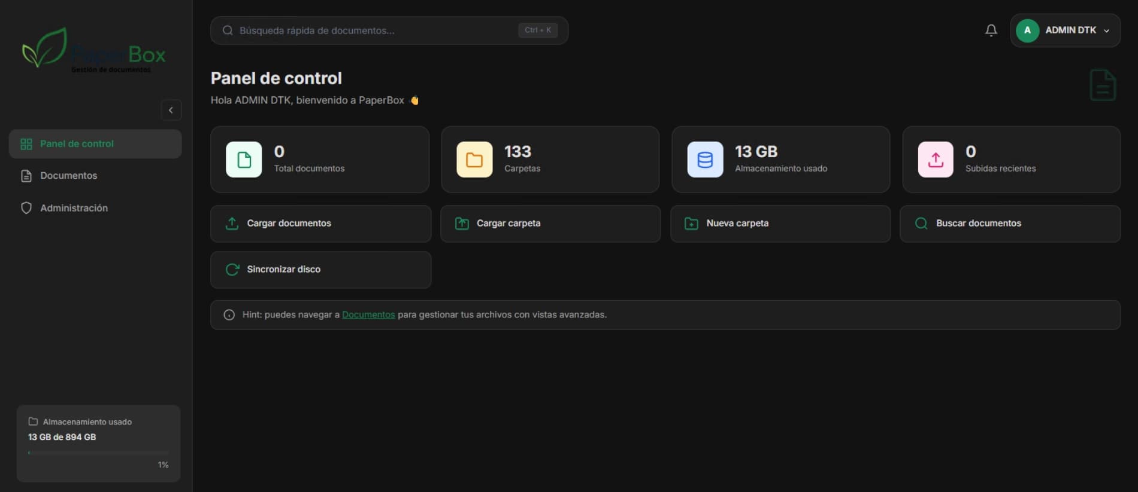Click the Ctrl + K shortcut badge
Screen dimensions: 1138x492
[538, 30]
